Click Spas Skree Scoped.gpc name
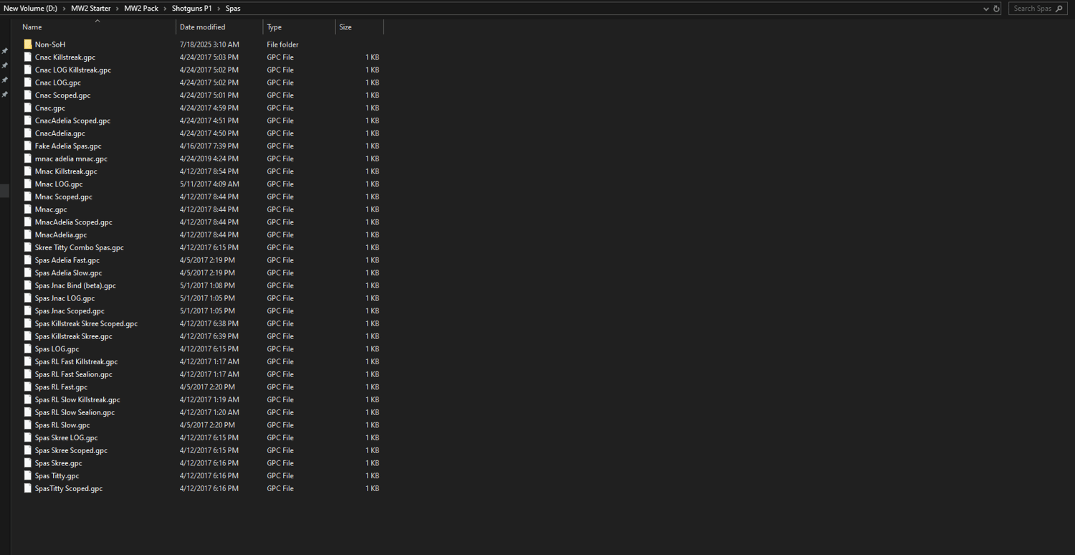The width and height of the screenshot is (1075, 555). [x=72, y=450]
